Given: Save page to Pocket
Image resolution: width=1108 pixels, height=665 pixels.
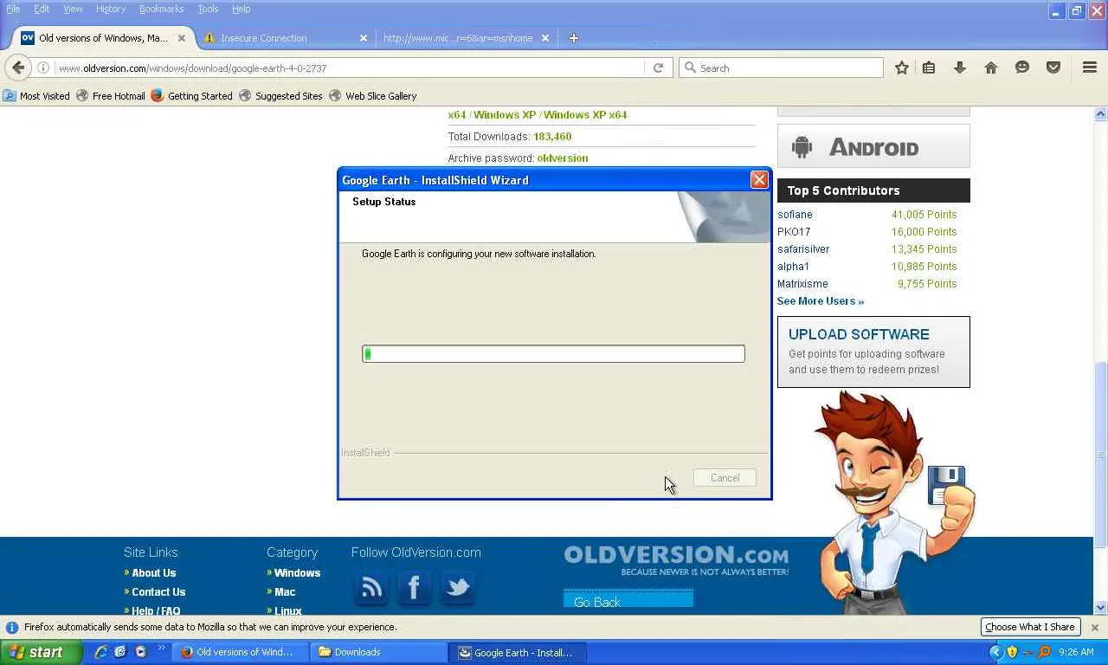Looking at the screenshot, I should (x=1053, y=68).
